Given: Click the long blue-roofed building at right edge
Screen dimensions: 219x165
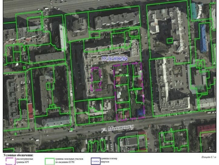Looking at the screenshot, I should click(x=203, y=38).
